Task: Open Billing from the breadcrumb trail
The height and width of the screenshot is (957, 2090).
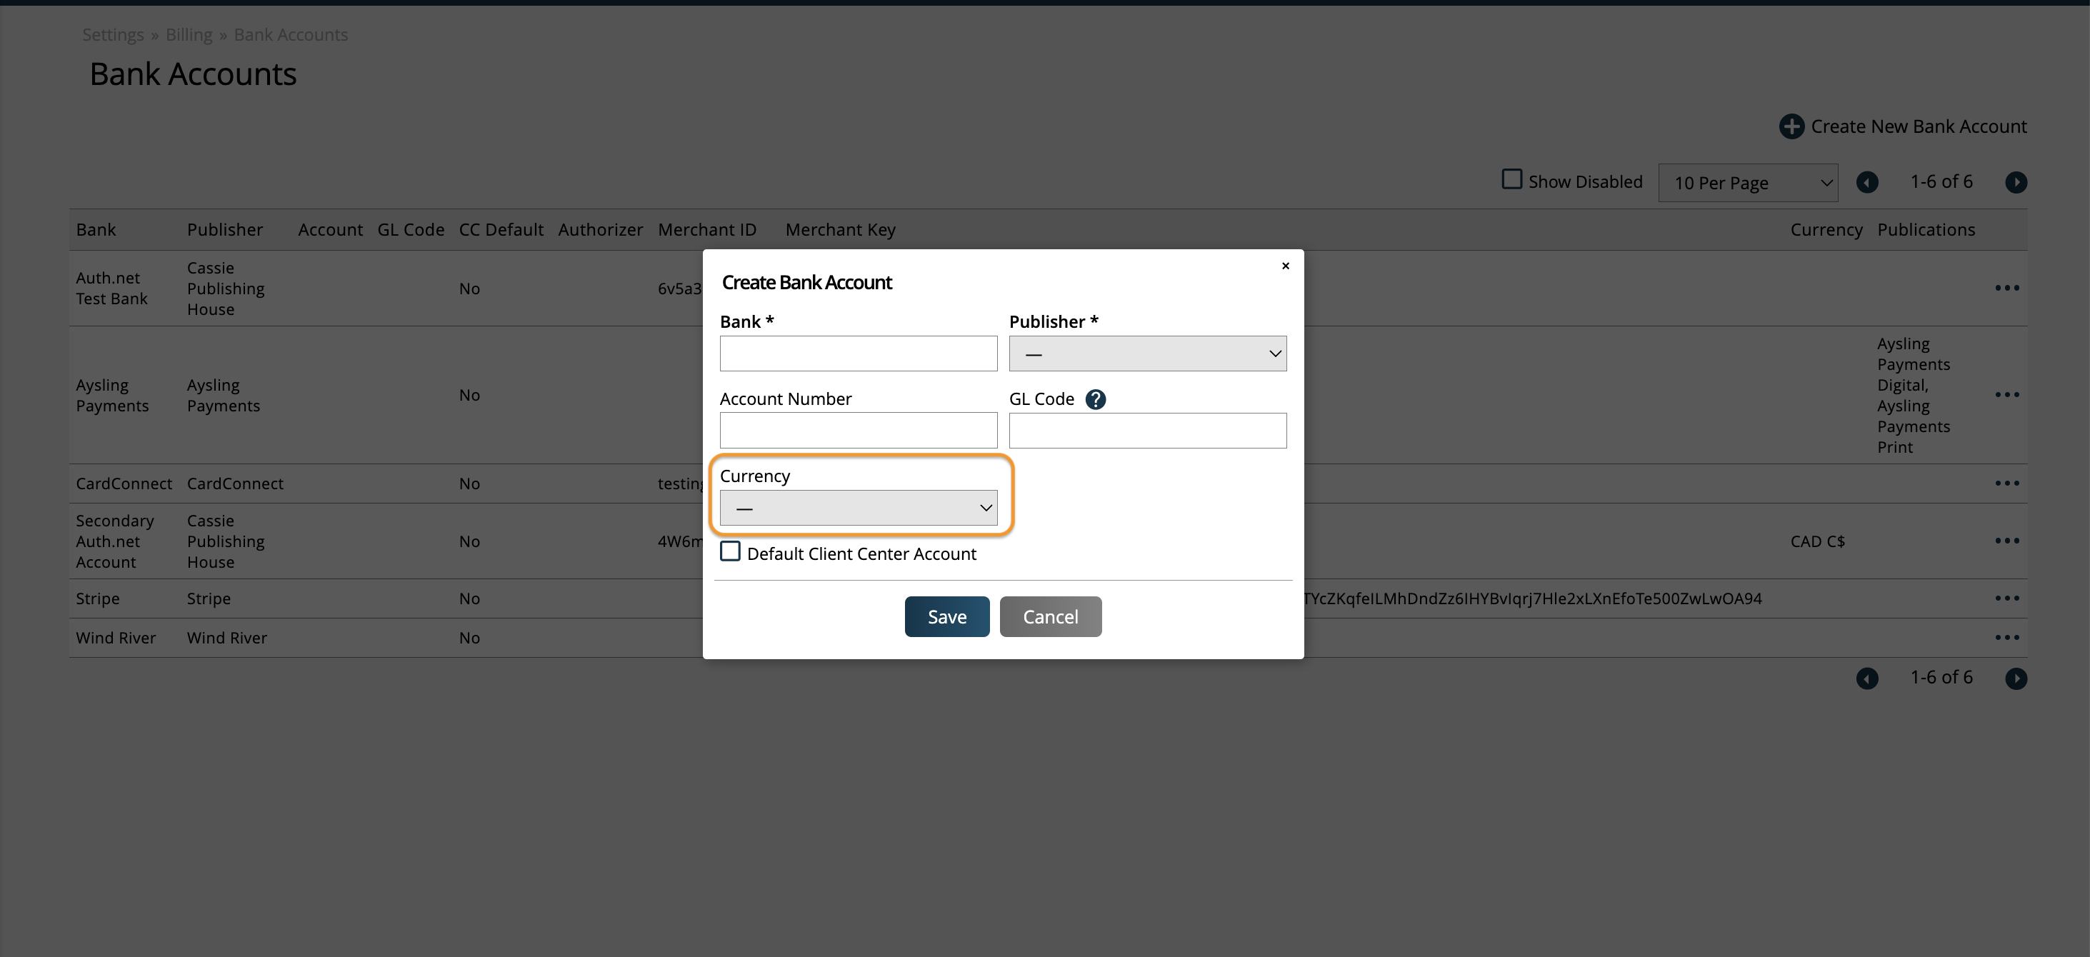Action: 189,34
